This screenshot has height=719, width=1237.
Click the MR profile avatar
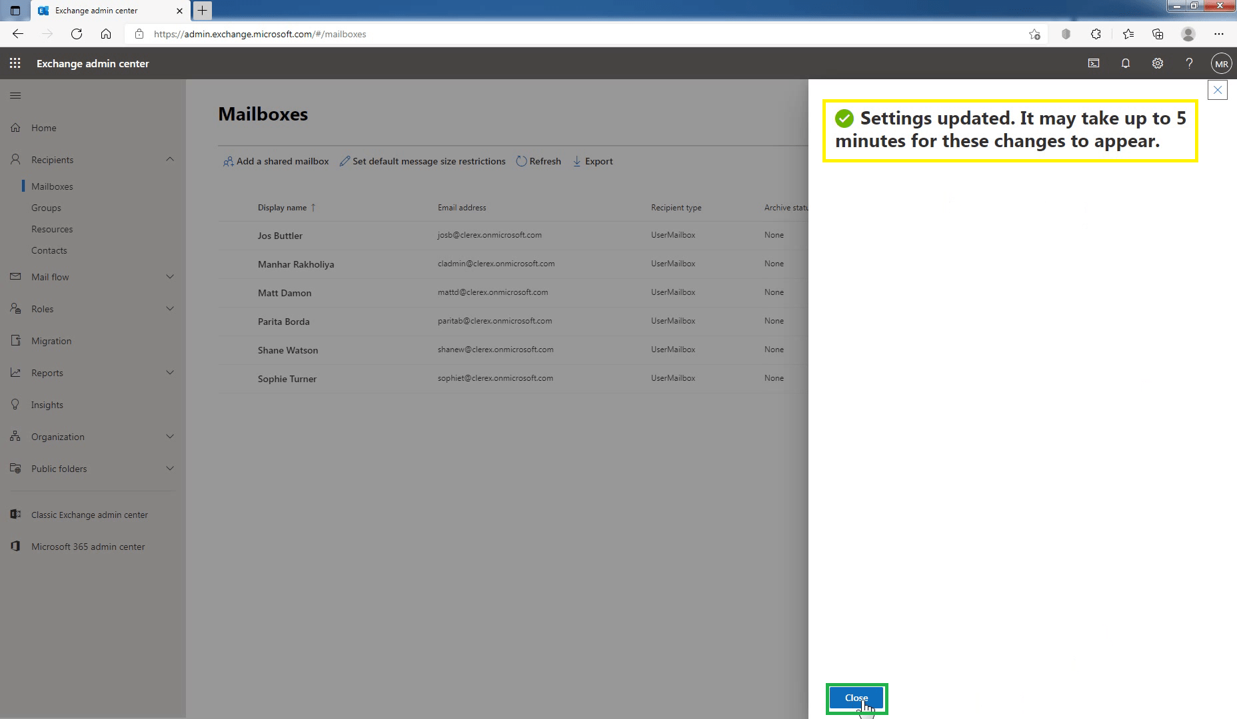pyautogui.click(x=1221, y=63)
